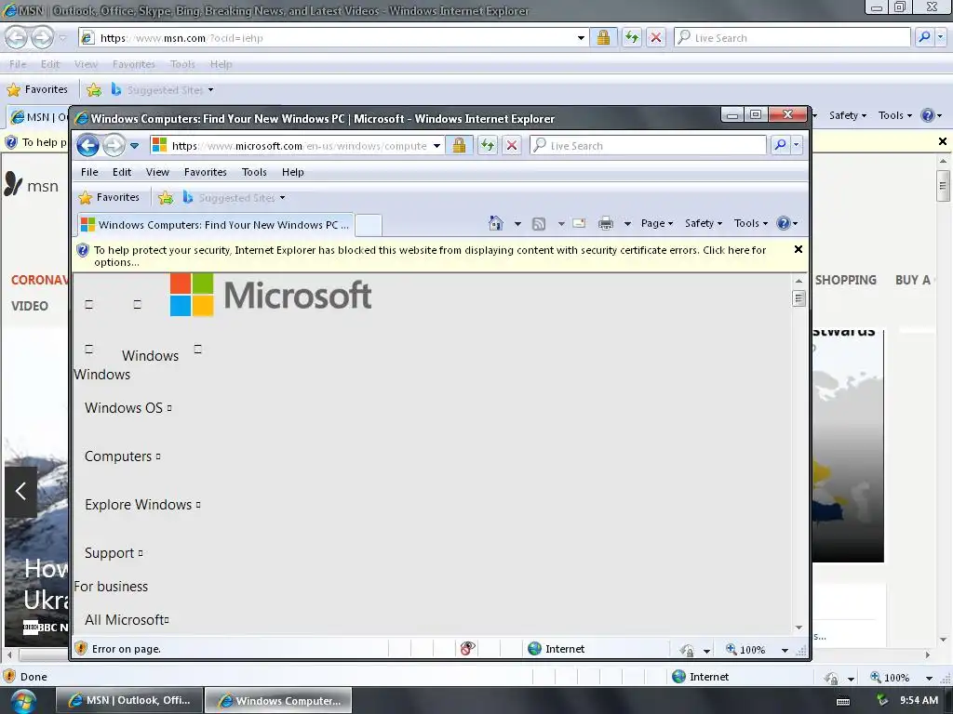Expand Windows OS navigation item

pyautogui.click(x=128, y=408)
